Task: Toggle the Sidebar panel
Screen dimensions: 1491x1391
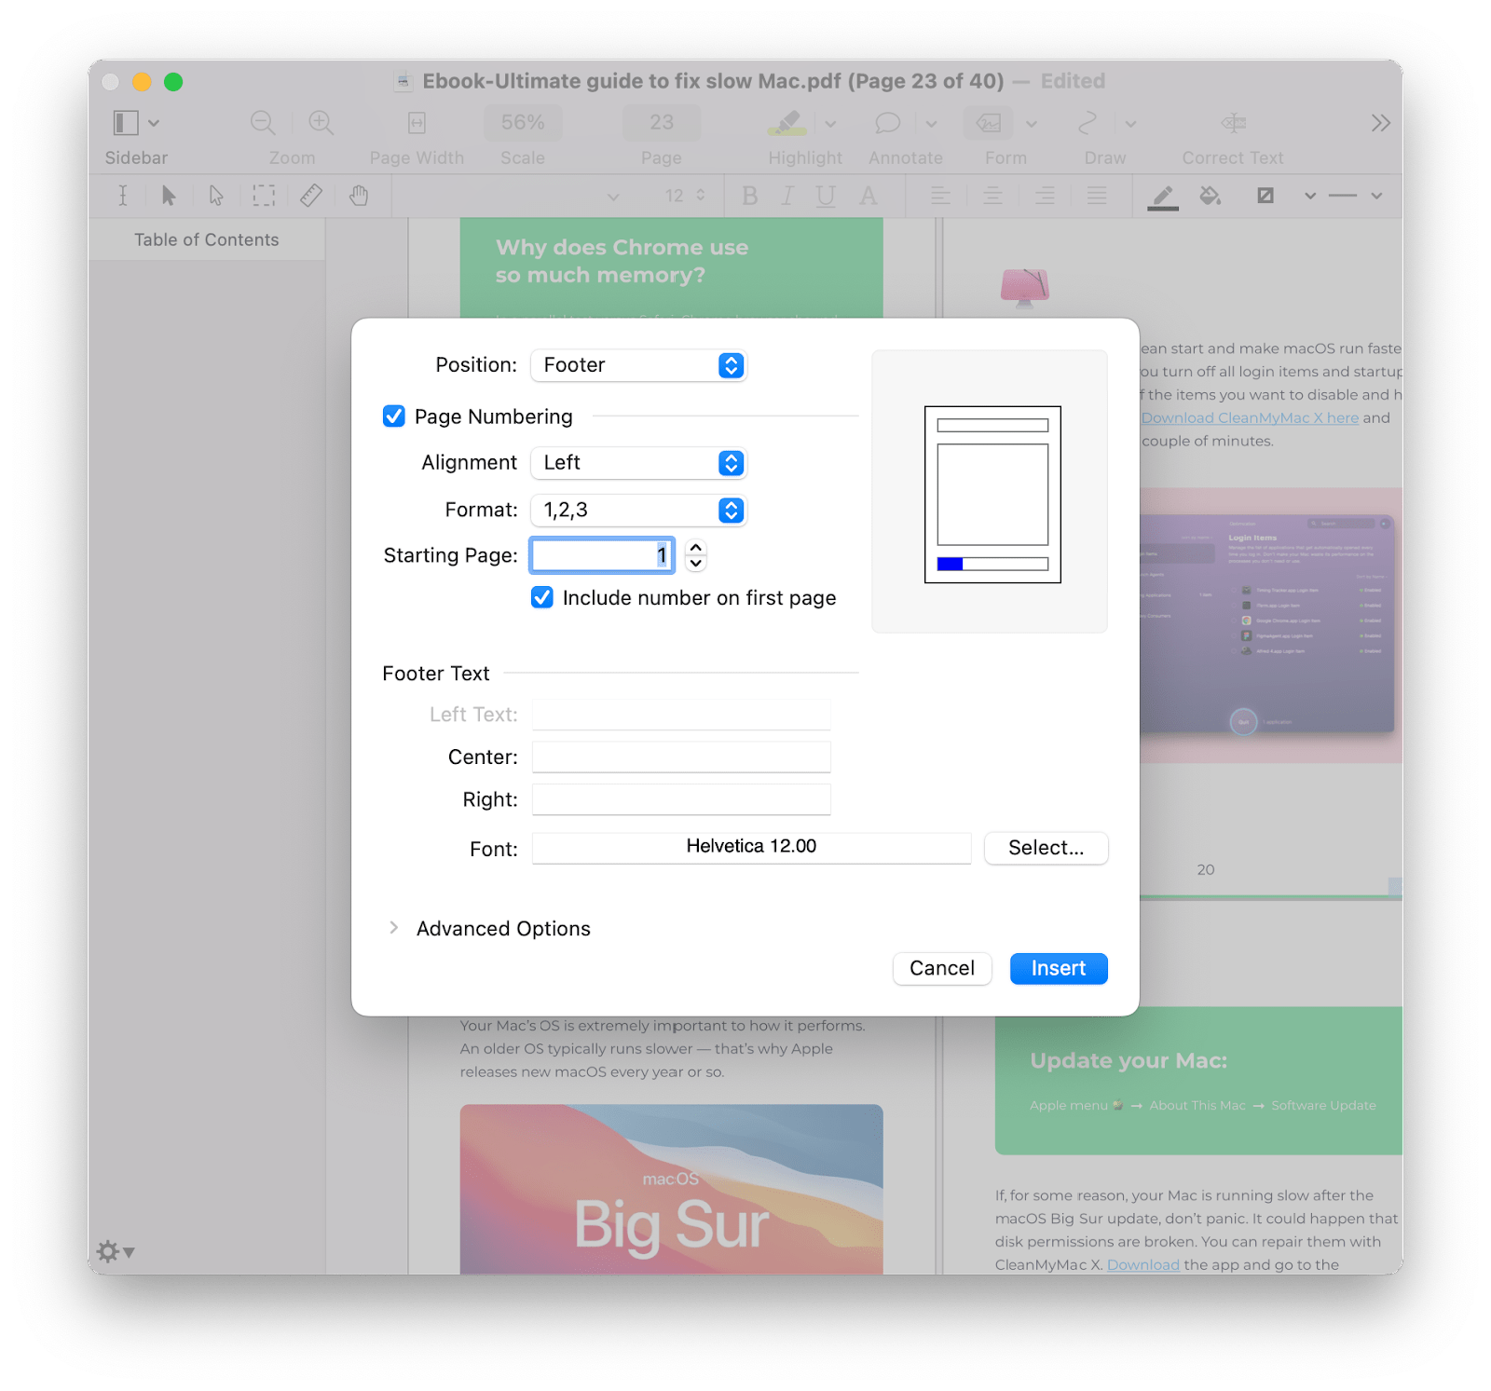Action: (x=128, y=122)
